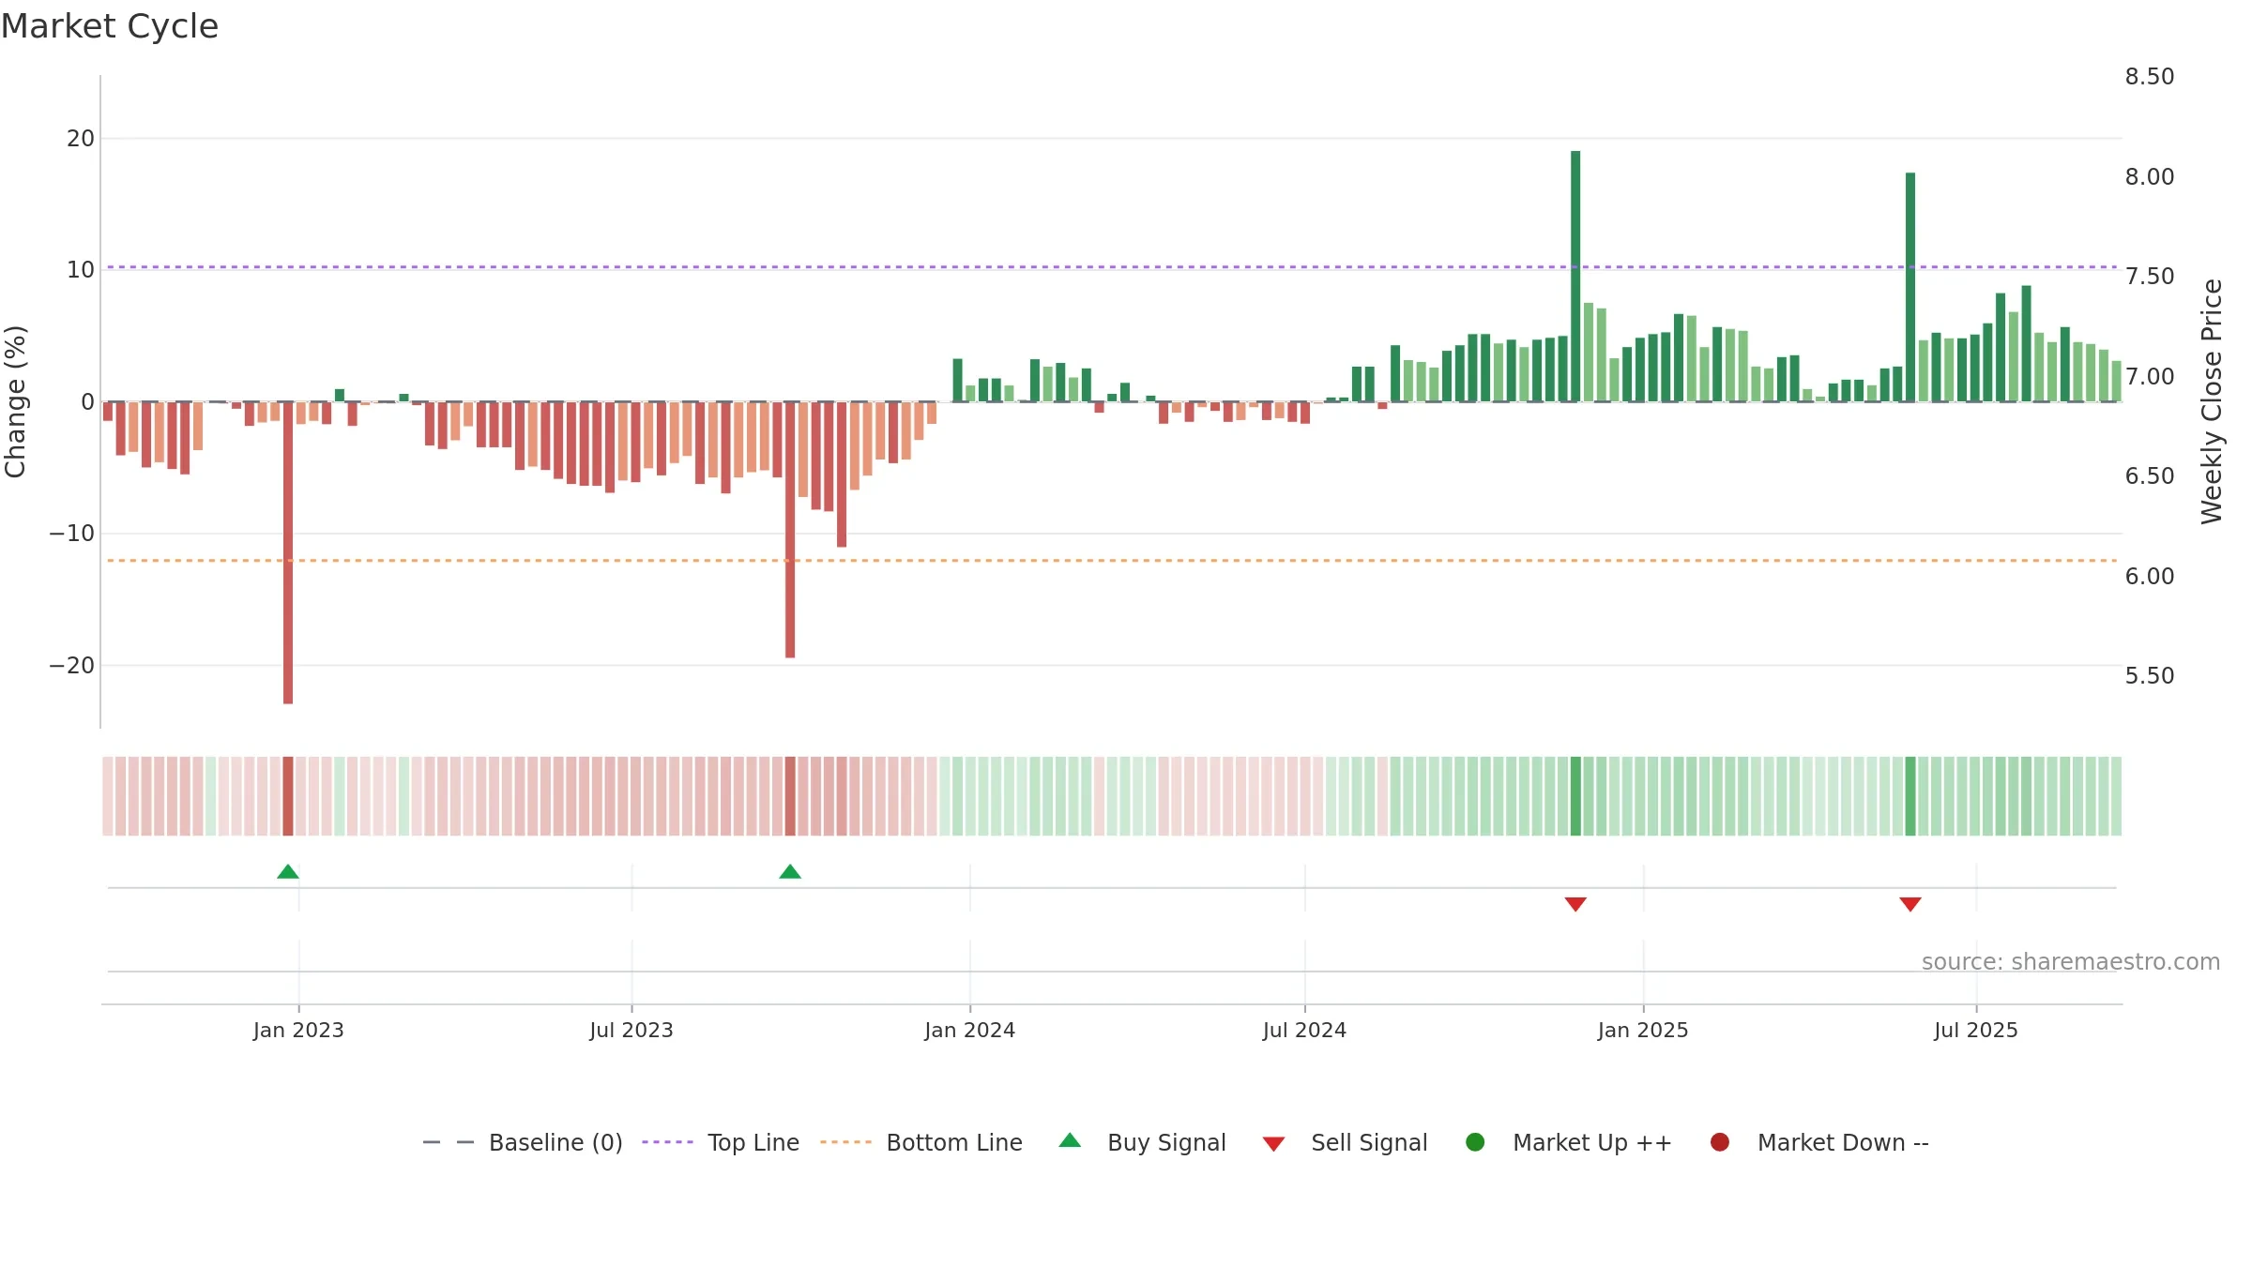The height and width of the screenshot is (1266, 2252).
Task: Click the Market Cycle chart title
Action: click(x=110, y=26)
